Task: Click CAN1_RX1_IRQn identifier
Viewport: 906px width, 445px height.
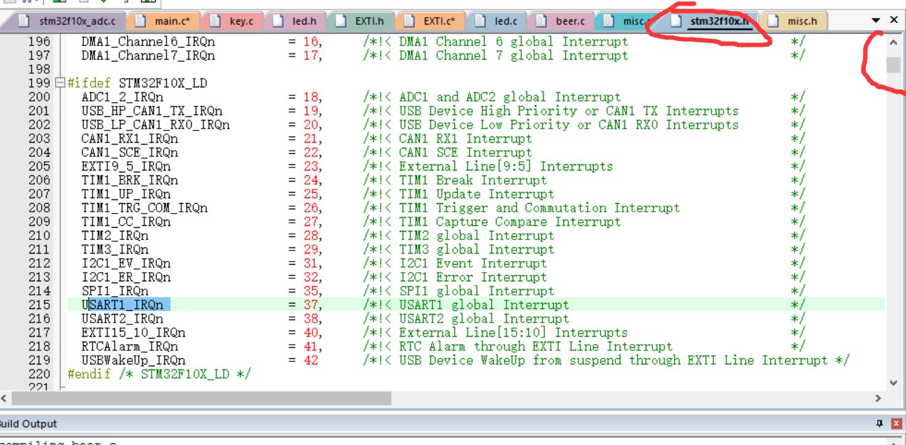Action: coord(130,138)
